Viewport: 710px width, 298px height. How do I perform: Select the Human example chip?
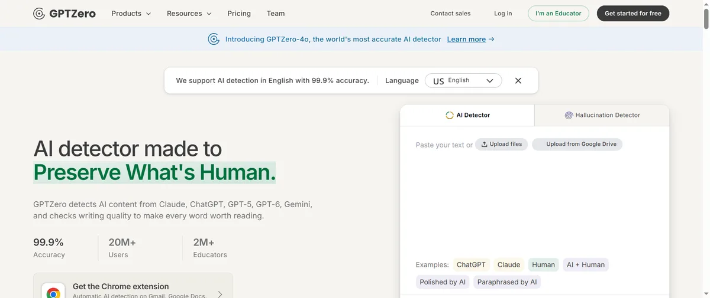pos(543,265)
